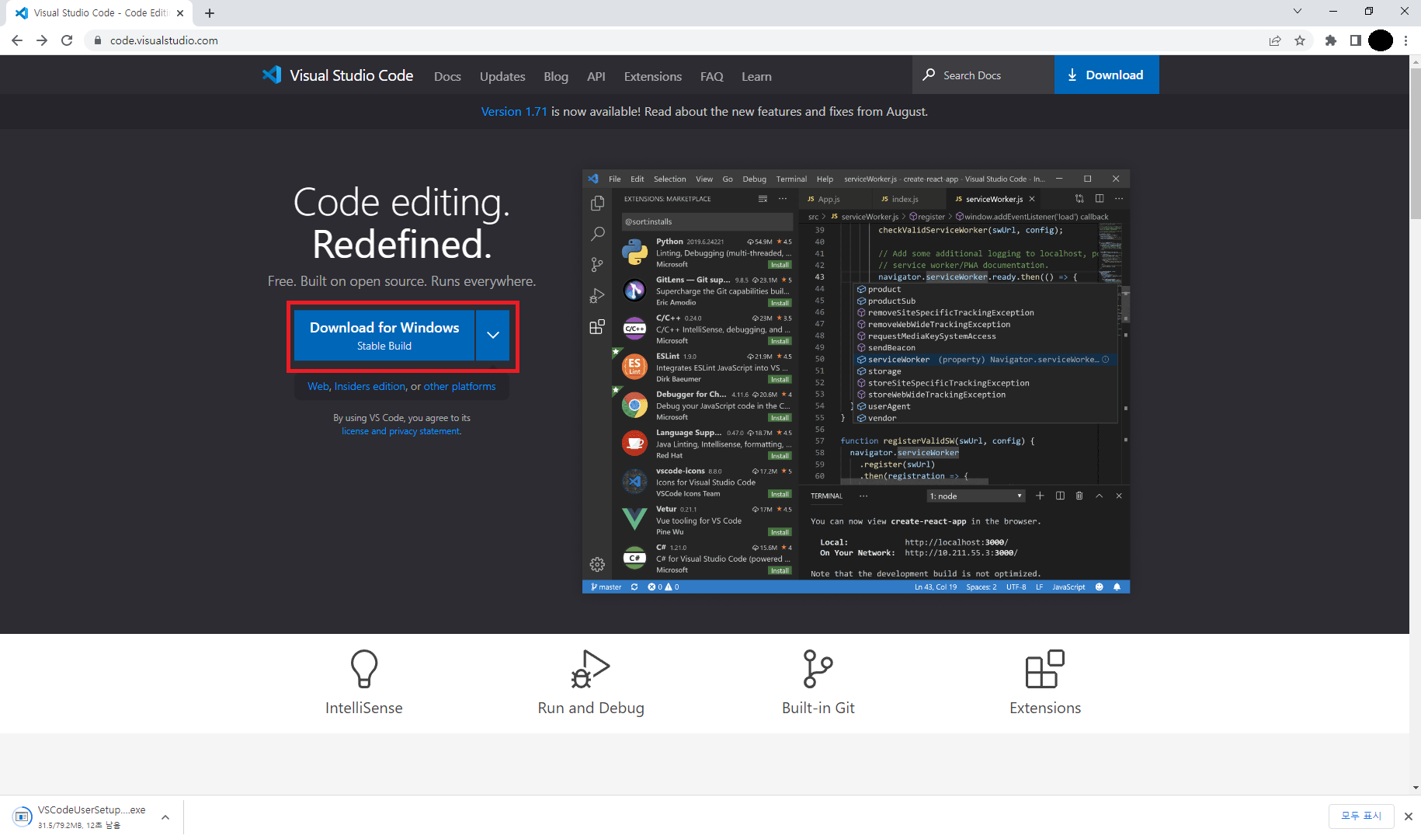Click the blue Download button in header
The height and width of the screenshot is (839, 1421).
[x=1107, y=75]
